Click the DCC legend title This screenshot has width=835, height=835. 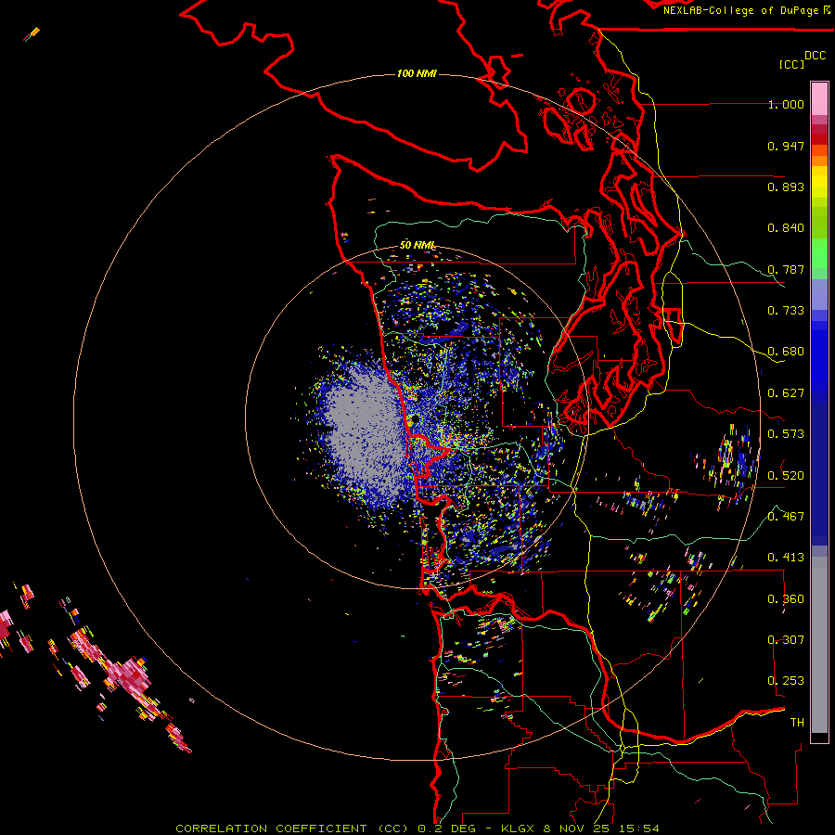point(815,56)
